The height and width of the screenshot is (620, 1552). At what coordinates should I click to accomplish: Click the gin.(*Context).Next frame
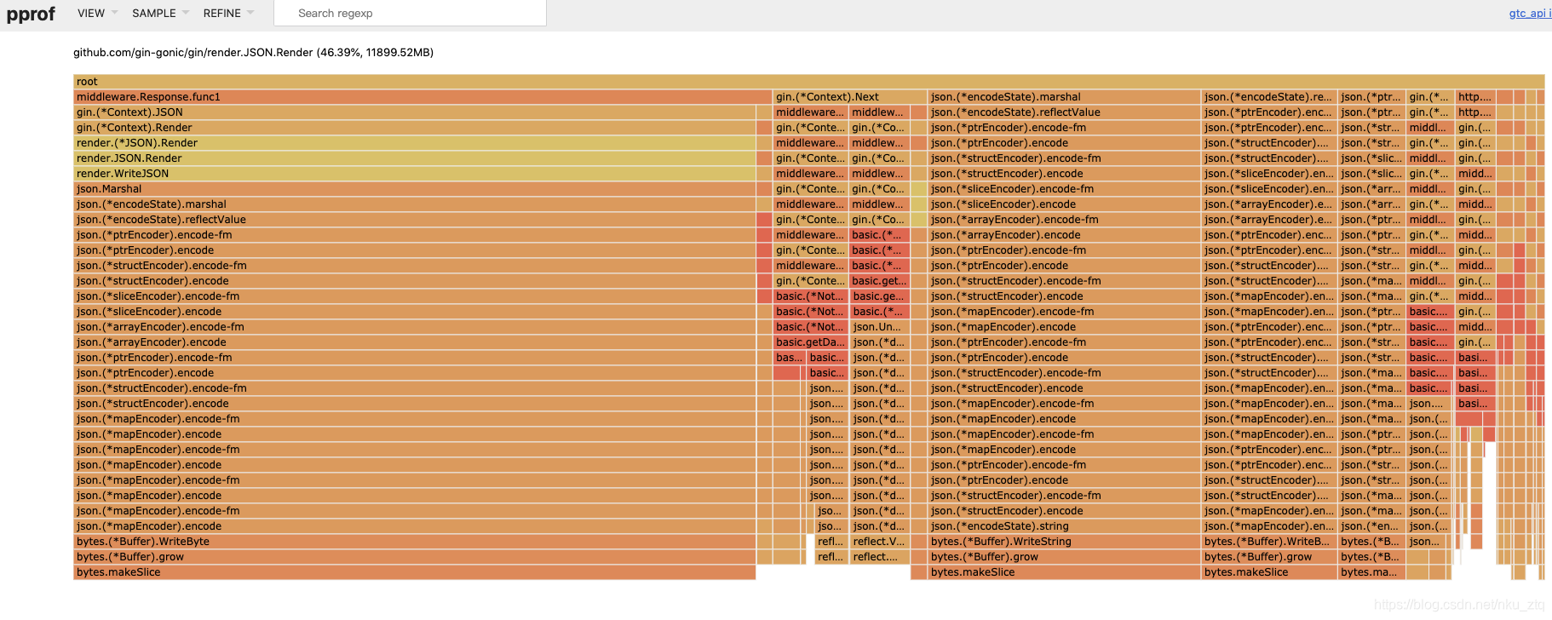tap(850, 97)
